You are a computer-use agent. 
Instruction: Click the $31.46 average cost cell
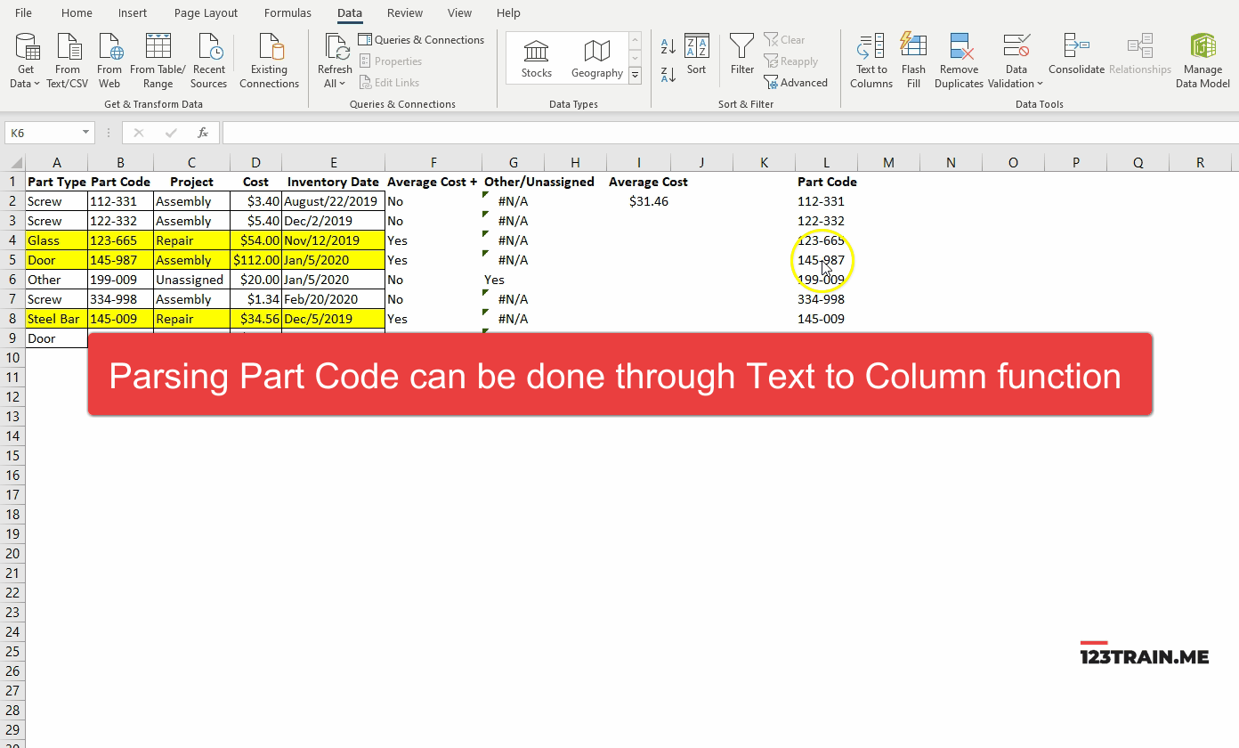[x=638, y=201]
